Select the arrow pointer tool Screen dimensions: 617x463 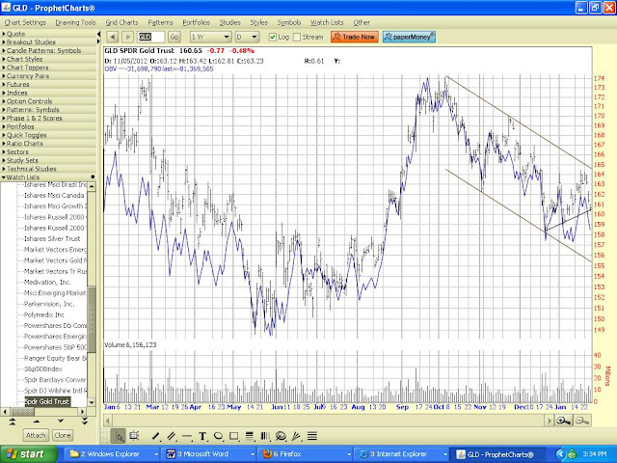coord(119,436)
